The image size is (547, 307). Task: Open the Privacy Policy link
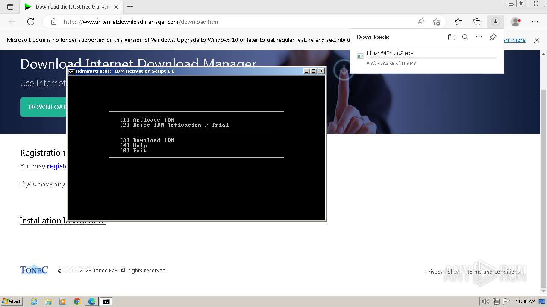point(442,272)
